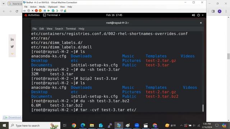Open terminal Search menu
The image size is (230, 129).
click(x=59, y=29)
